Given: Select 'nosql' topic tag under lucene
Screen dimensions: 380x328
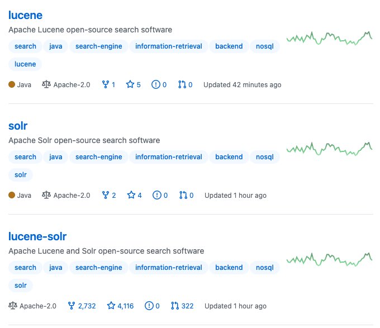Looking at the screenshot, I should [265, 46].
